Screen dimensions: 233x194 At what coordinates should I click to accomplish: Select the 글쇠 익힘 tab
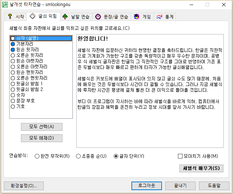point(43,16)
